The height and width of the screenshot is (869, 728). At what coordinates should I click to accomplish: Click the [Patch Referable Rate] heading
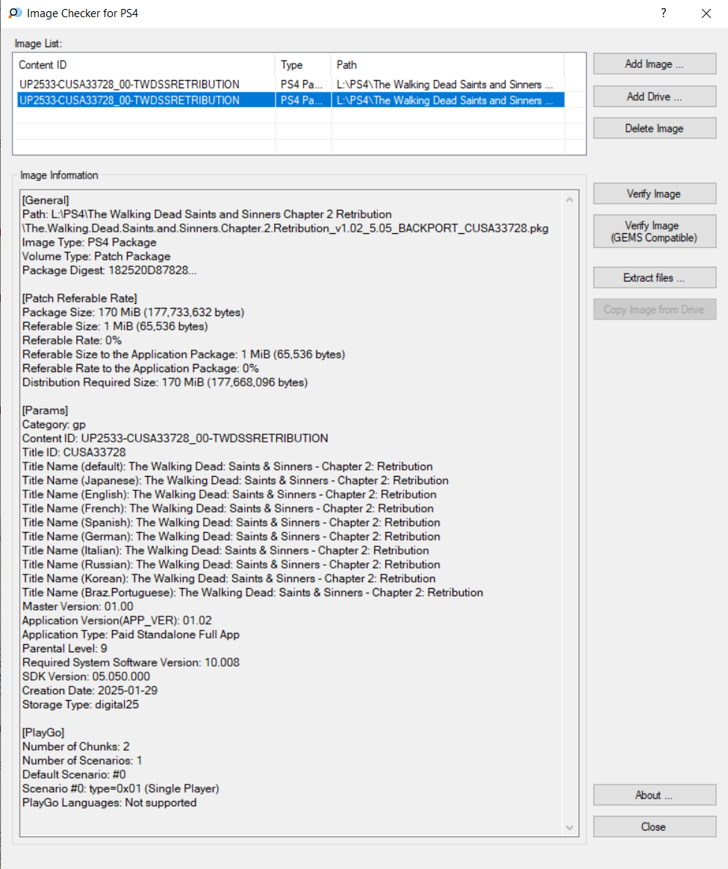coord(79,298)
